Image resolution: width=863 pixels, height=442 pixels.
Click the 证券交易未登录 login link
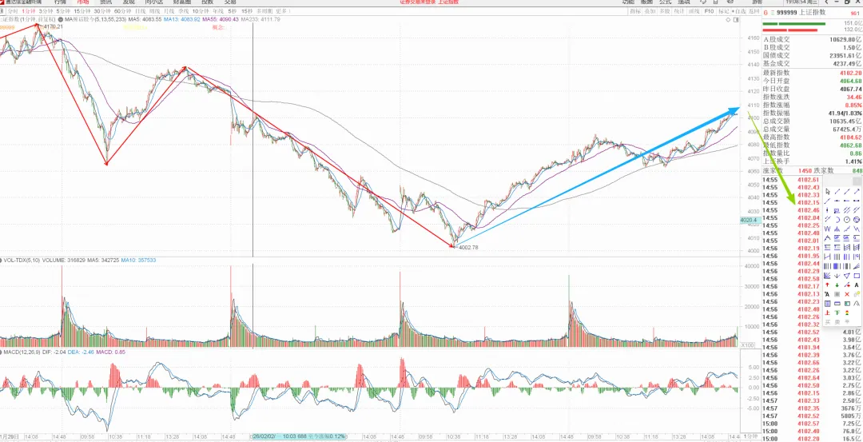pos(418,2)
